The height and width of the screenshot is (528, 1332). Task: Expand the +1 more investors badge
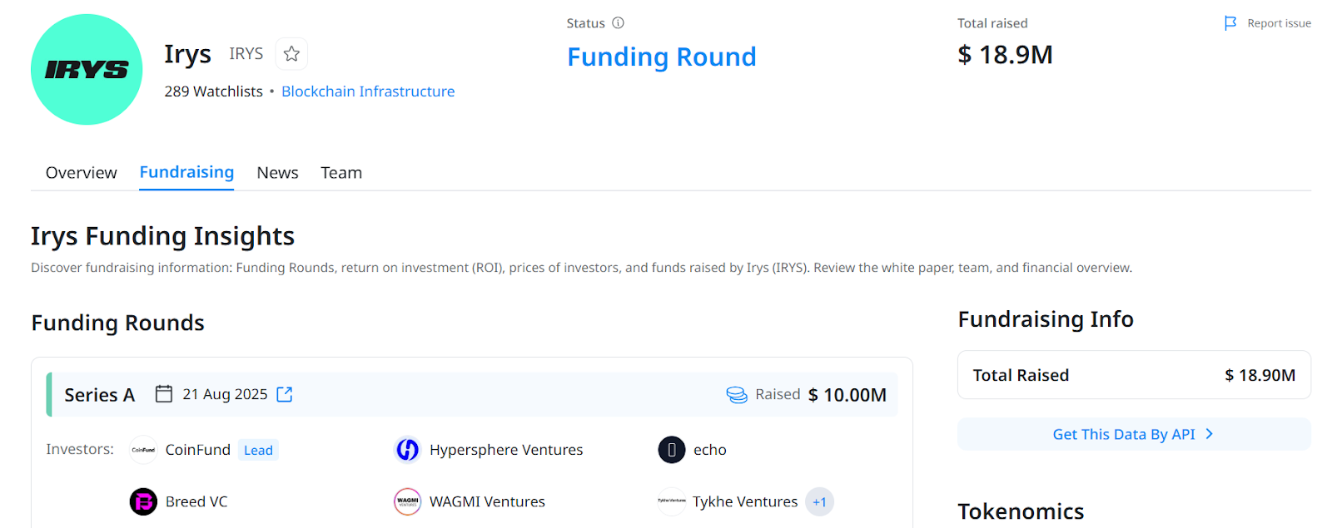pyautogui.click(x=819, y=501)
